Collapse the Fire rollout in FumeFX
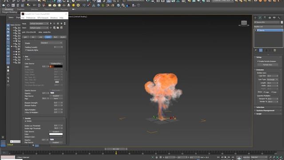This screenshot has height=160, width=284. pos(26,56)
